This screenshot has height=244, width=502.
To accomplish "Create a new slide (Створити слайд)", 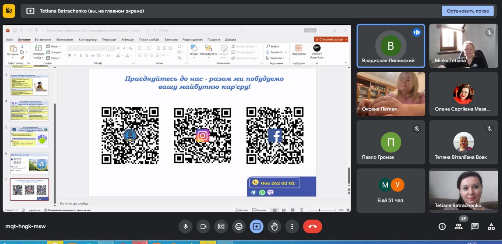I will click(x=38, y=52).
